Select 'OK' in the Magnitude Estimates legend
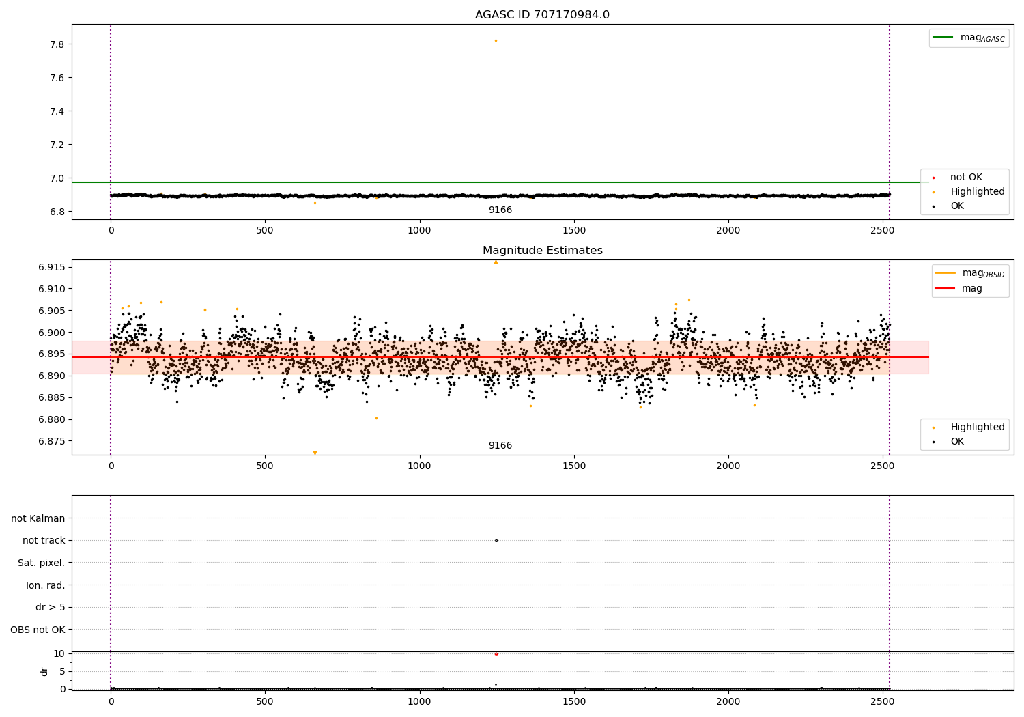This screenshot has width=1024, height=717. point(948,442)
